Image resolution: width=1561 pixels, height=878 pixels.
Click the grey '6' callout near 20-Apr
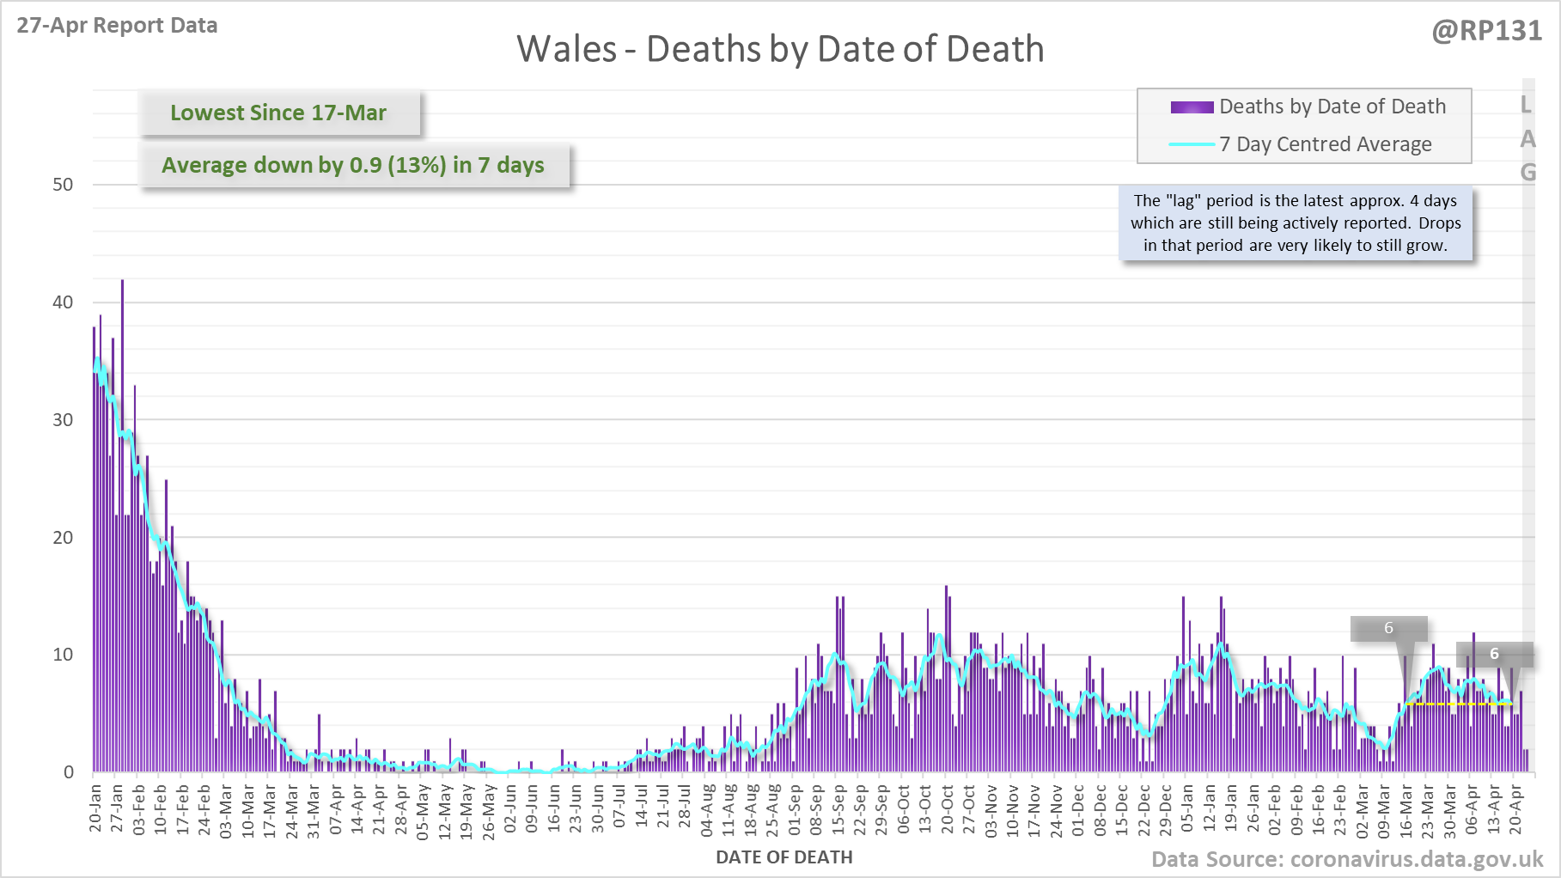[x=1494, y=654]
